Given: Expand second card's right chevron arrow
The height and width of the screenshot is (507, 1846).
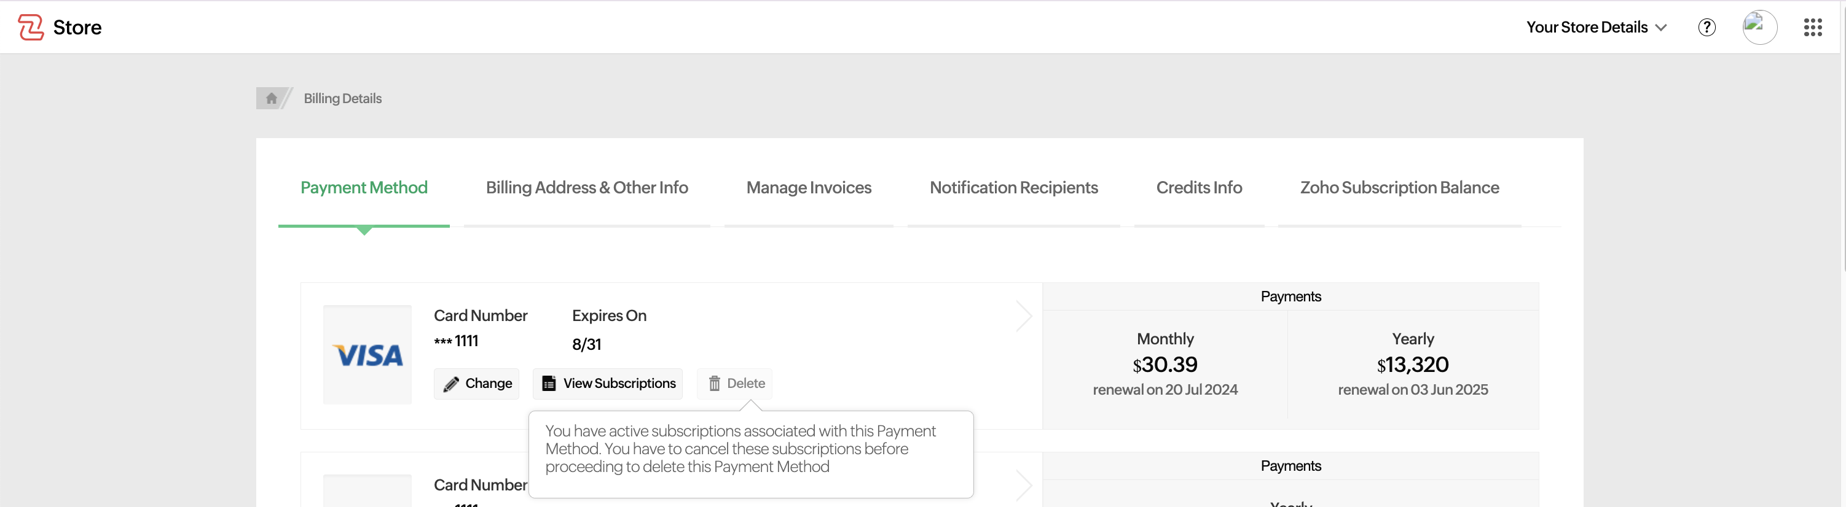Looking at the screenshot, I should point(1023,486).
